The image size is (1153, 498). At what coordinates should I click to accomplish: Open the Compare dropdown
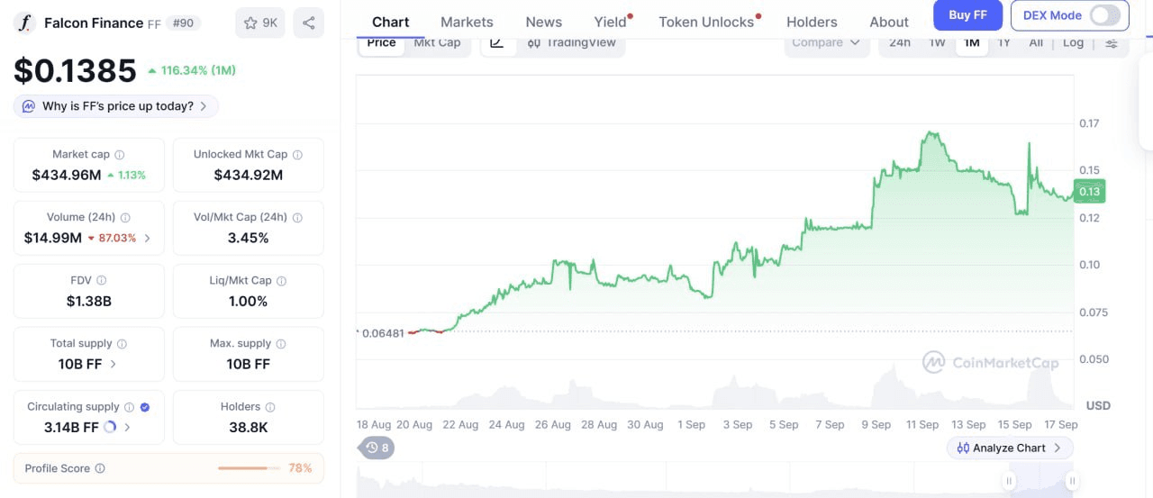[x=826, y=42]
